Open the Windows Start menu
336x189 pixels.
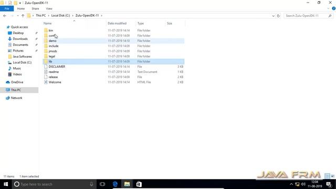[6, 184]
